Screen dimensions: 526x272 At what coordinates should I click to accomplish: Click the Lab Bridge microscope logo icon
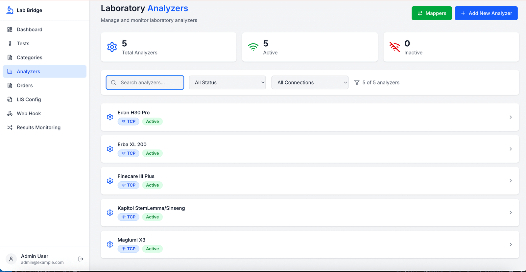[x=10, y=10]
